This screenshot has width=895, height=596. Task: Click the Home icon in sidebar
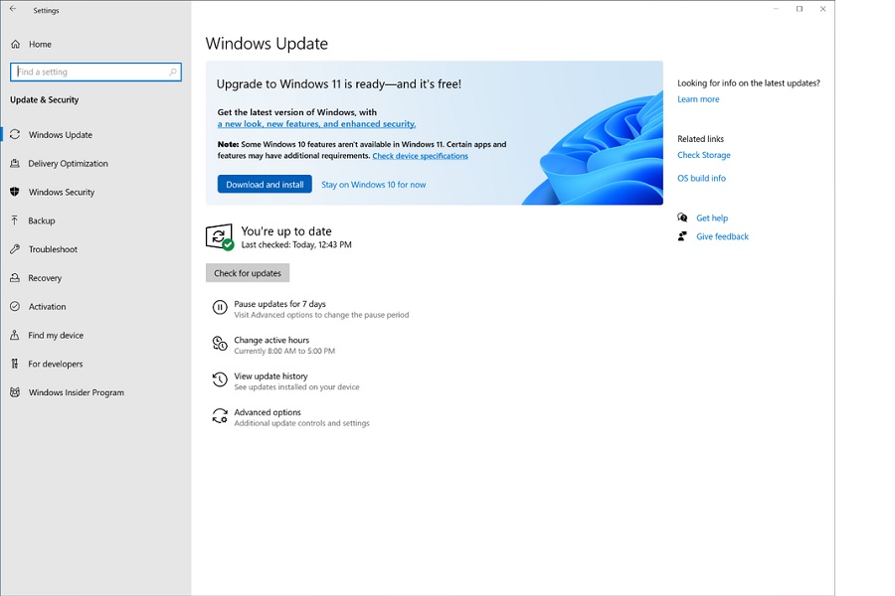click(16, 45)
